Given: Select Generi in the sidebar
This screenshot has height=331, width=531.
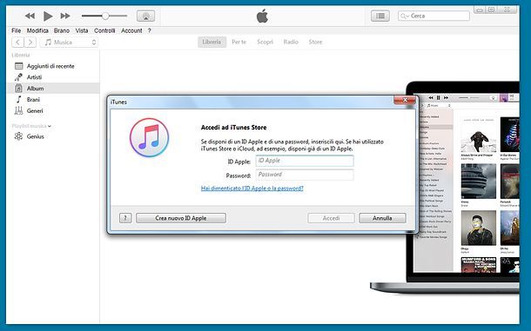Looking at the screenshot, I should (x=53, y=110).
